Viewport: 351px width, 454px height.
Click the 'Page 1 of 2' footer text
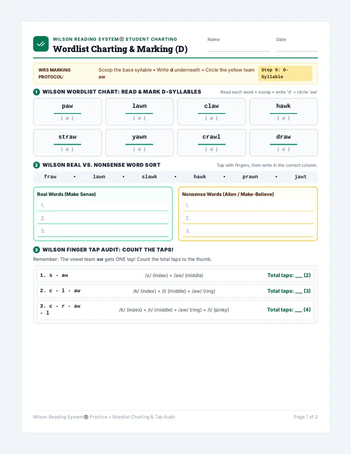[306, 417]
